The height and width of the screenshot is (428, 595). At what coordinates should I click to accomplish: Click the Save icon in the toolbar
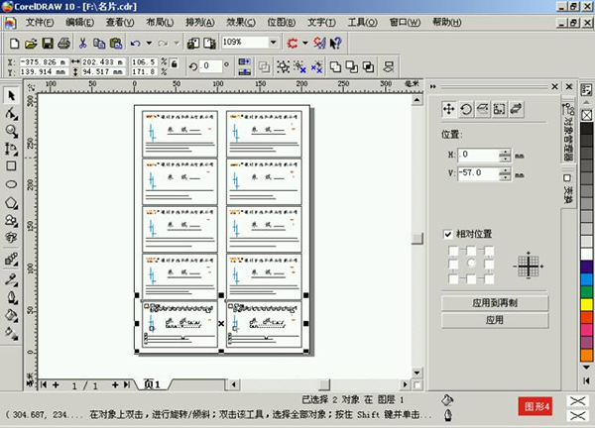46,43
